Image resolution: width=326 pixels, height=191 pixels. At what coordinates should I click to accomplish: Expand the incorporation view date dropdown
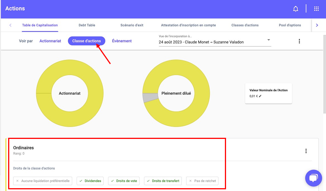pyautogui.click(x=268, y=40)
